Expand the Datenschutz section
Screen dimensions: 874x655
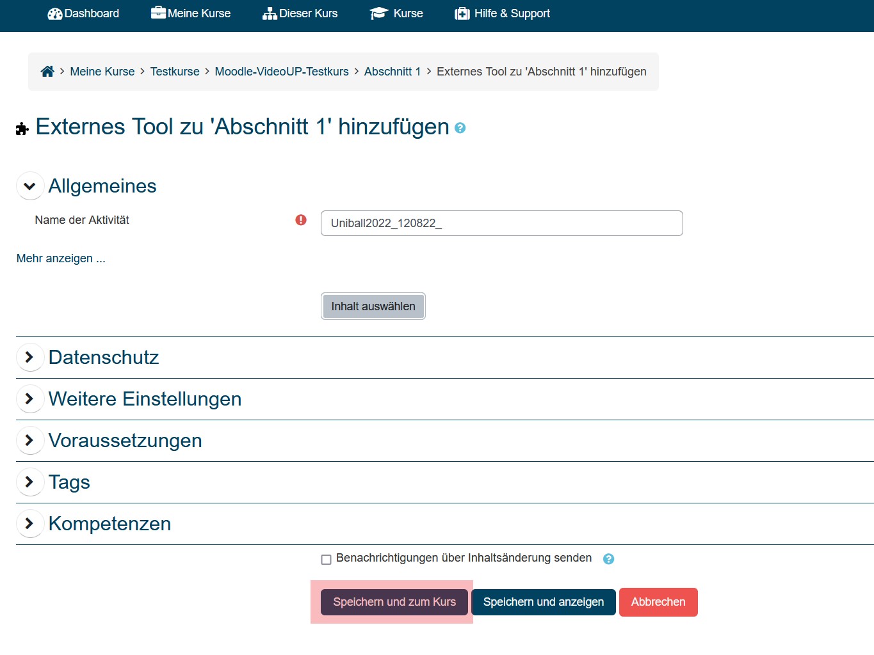(x=29, y=357)
